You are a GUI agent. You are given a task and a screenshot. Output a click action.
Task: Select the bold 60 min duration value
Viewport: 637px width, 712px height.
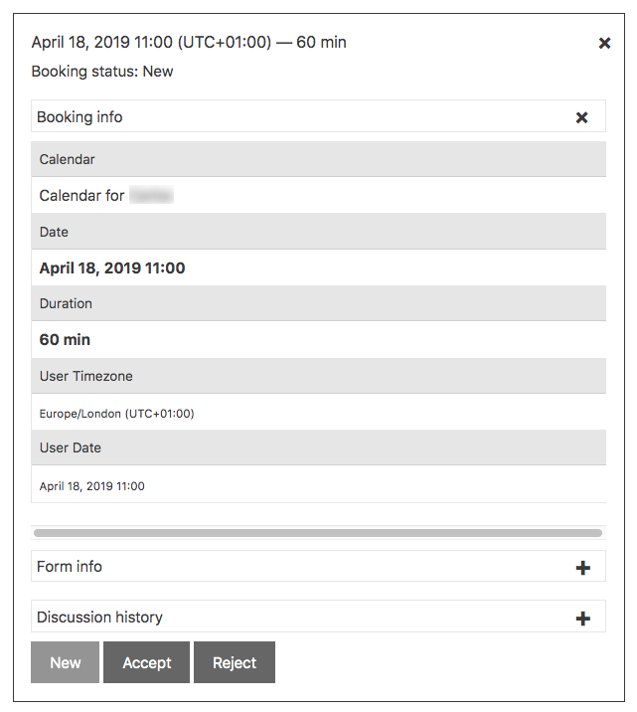tap(65, 340)
